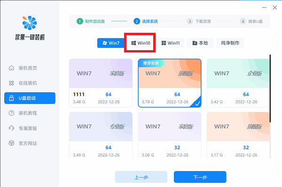Select WIN7 专业版 64-bit 3.49 G card

click(101, 135)
